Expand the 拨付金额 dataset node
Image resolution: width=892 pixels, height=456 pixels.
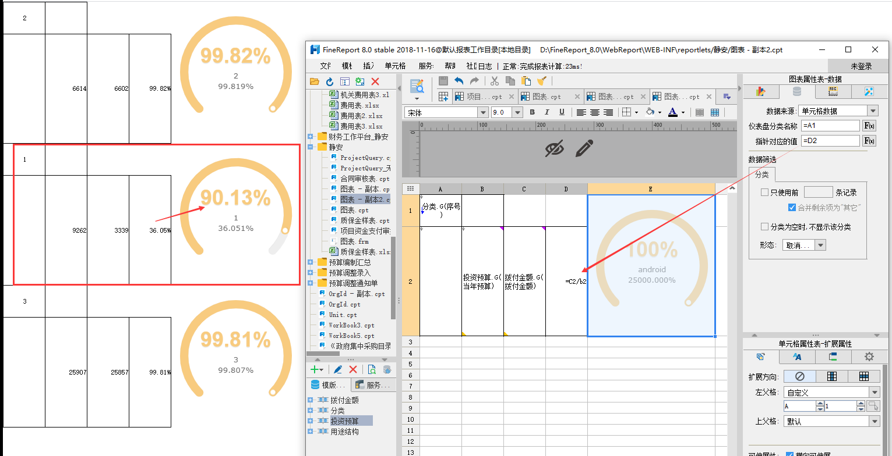pyautogui.click(x=311, y=400)
